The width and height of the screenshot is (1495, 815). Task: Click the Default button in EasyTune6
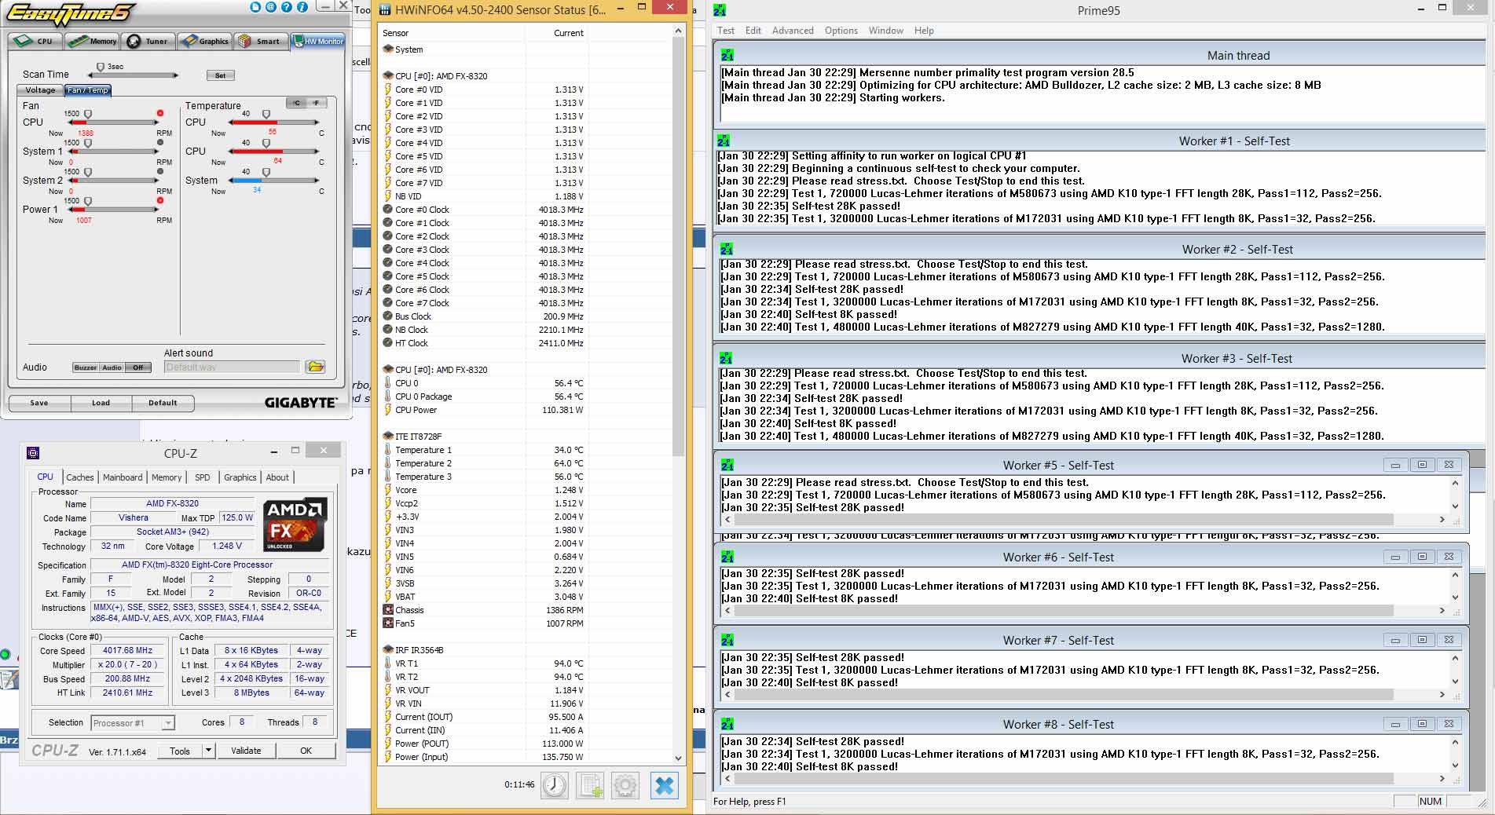tap(163, 403)
